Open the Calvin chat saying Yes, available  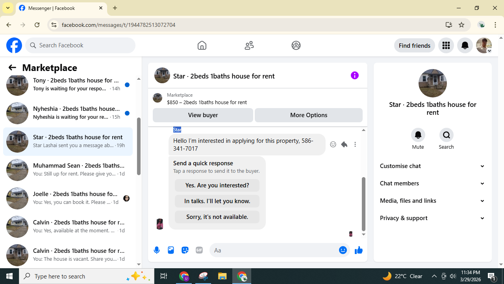pos(68,226)
